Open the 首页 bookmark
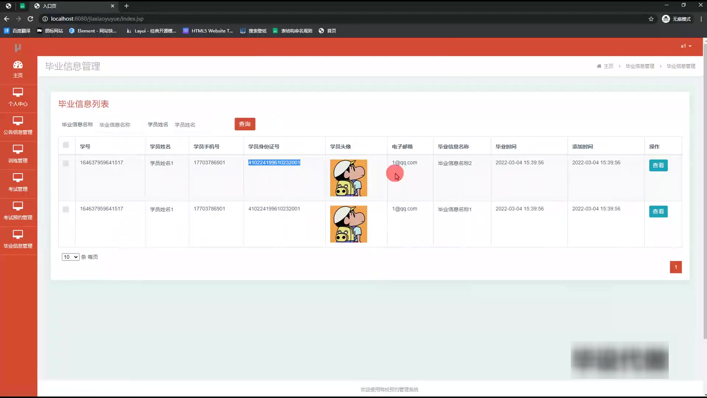 pyautogui.click(x=327, y=31)
